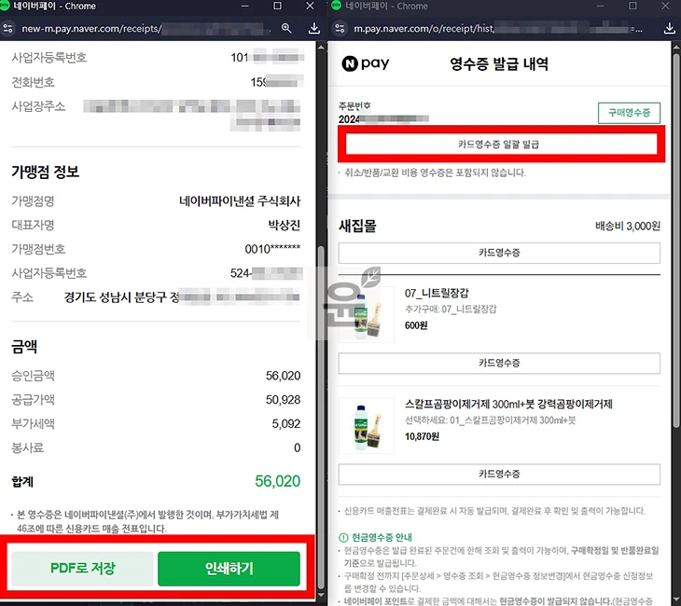Click the PDF로 저장 button

tap(82, 568)
